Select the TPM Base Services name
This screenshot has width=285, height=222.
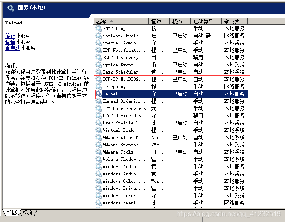tap(124, 109)
